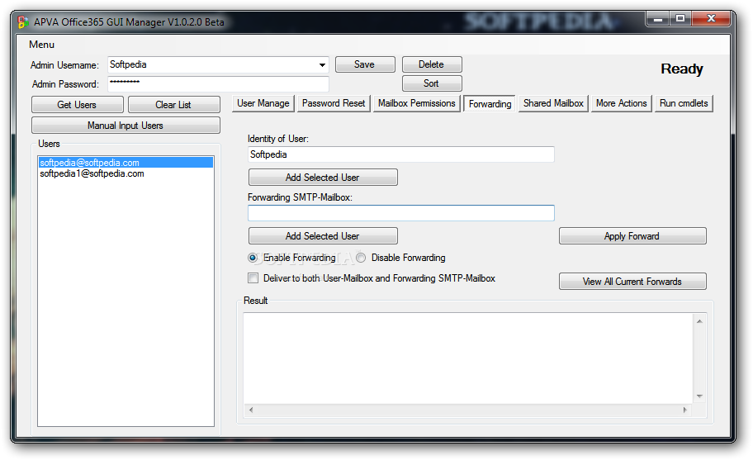Screen dimensions: 753x460
Task: Close the APVA Office365 window
Action: click(711, 19)
